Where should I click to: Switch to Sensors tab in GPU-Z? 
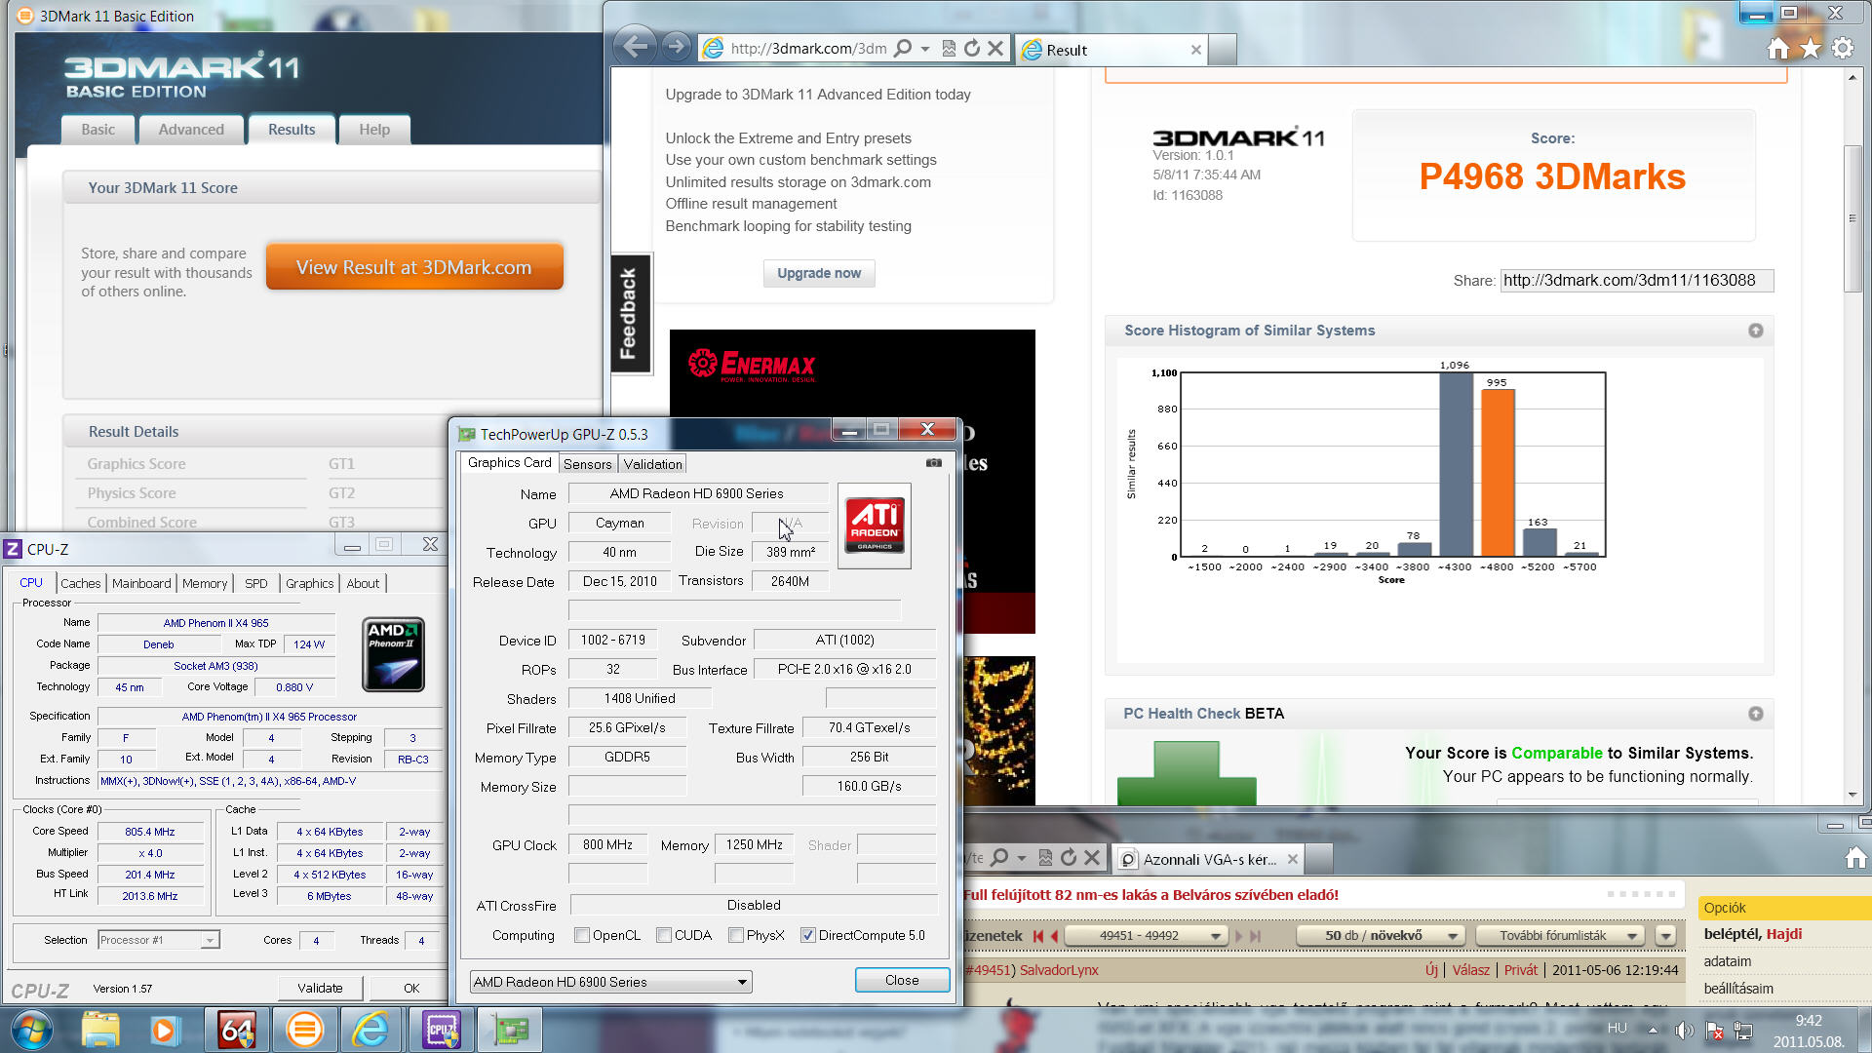click(587, 464)
